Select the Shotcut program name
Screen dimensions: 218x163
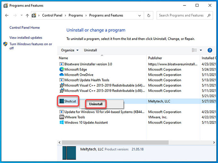tap(70, 101)
